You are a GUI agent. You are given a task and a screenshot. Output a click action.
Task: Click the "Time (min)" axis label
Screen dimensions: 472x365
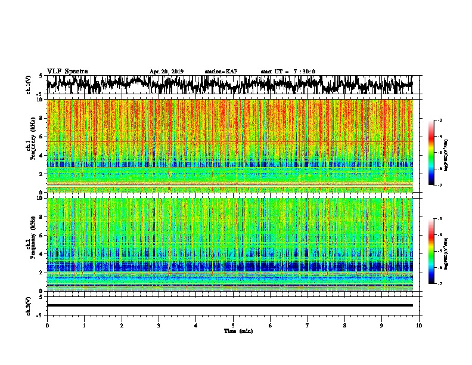[238, 331]
